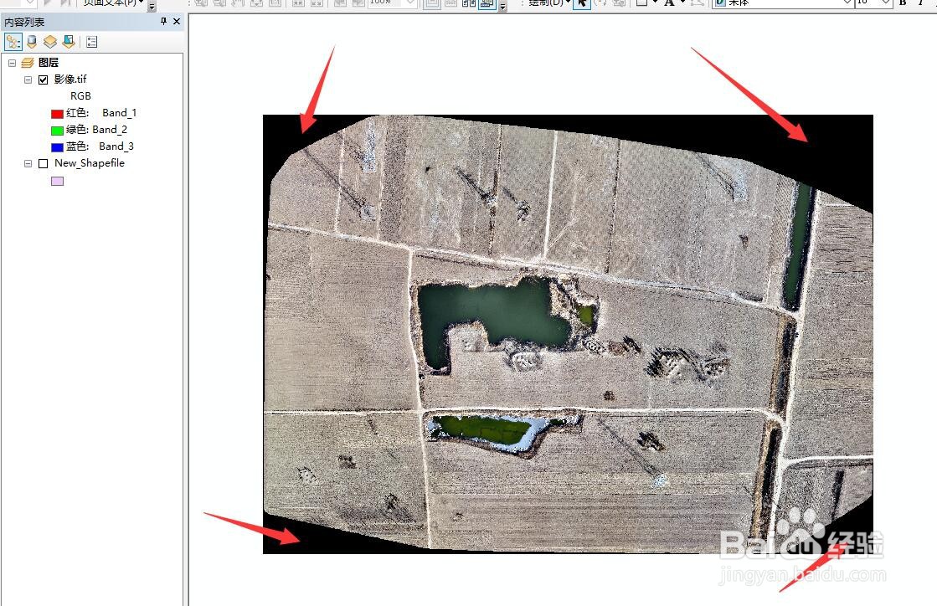The height and width of the screenshot is (606, 937).
Task: Enable visibility of New_Shapefile layer
Action: pos(43,163)
